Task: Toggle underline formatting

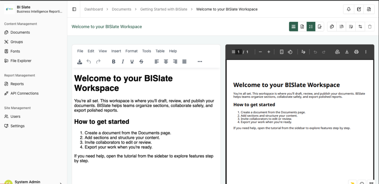Action: tap(132, 61)
